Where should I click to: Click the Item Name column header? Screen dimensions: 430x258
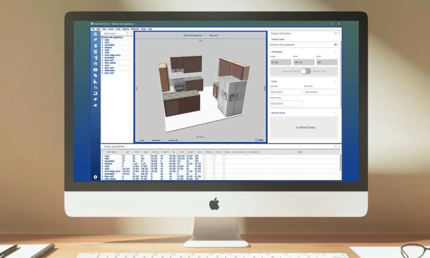point(112,152)
